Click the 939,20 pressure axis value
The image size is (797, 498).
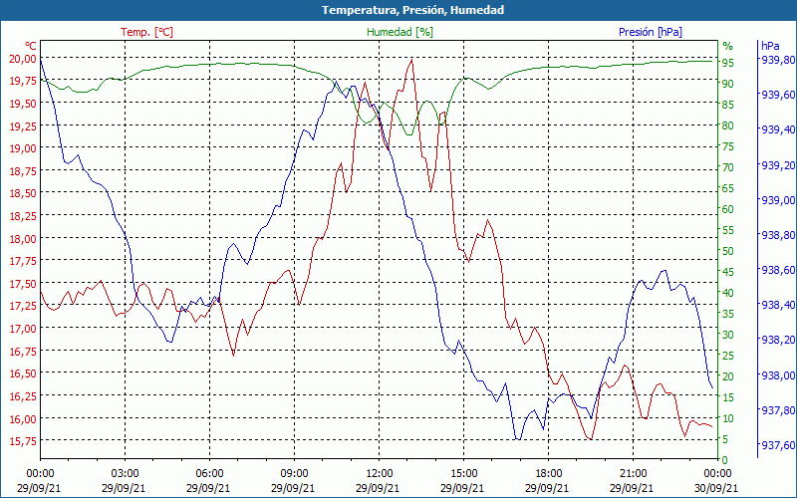point(776,165)
